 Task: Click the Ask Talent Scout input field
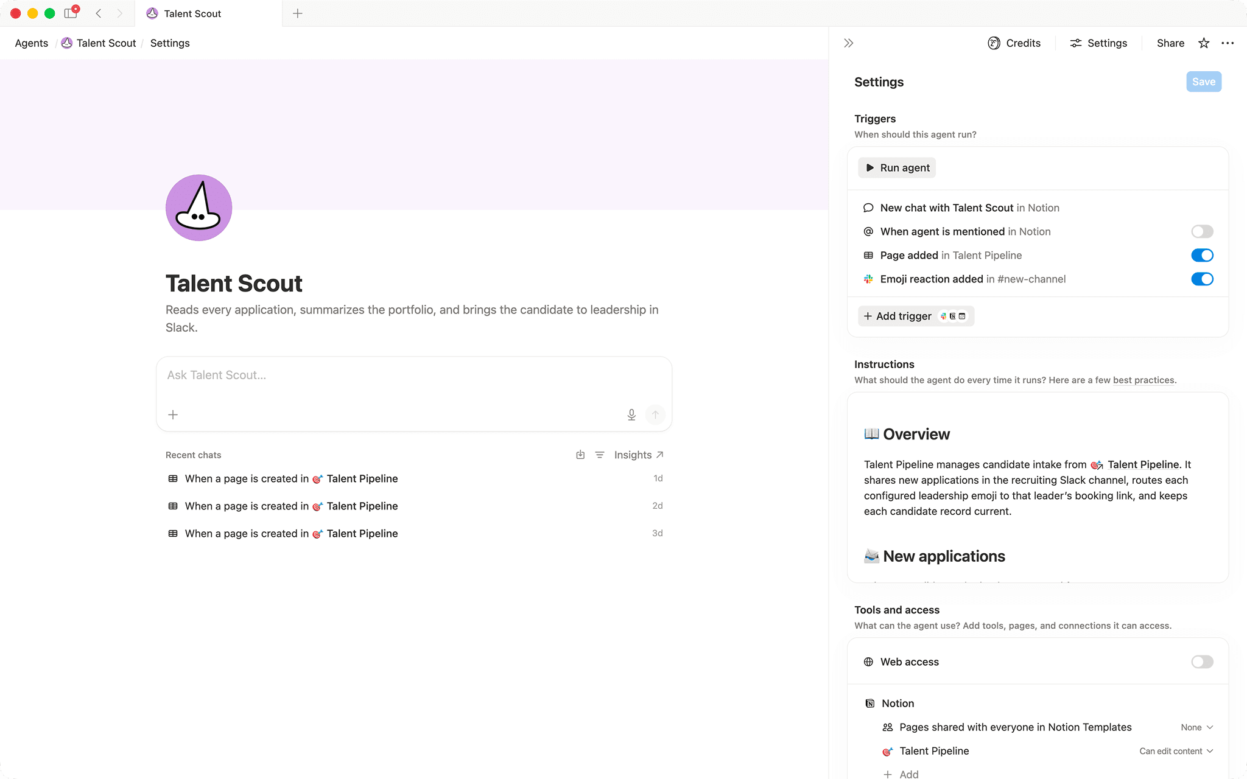point(414,376)
